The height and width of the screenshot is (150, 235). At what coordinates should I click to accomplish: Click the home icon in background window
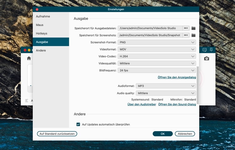pyautogui.click(x=29, y=59)
